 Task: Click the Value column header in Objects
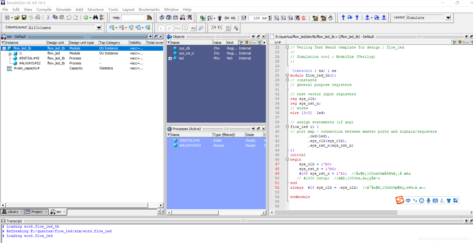(x=219, y=43)
